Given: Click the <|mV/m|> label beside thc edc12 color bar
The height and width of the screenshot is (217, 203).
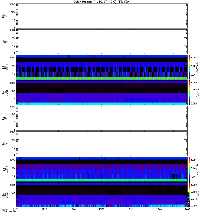Looking at the screenshot, I should click(197, 169).
